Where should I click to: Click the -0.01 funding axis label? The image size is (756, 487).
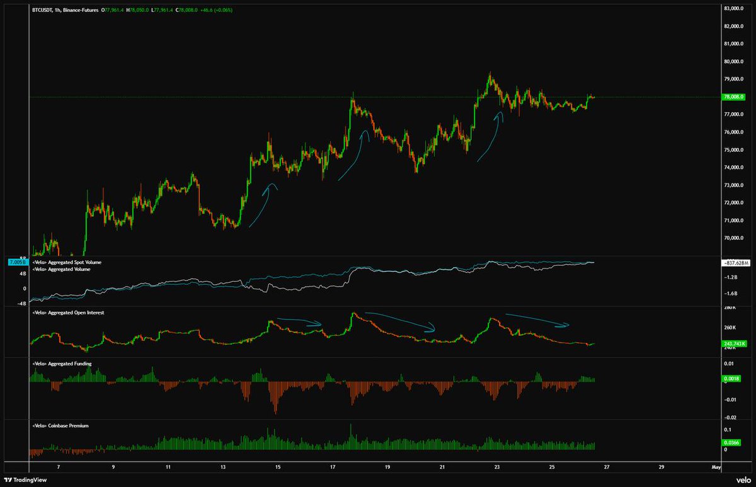click(x=730, y=399)
